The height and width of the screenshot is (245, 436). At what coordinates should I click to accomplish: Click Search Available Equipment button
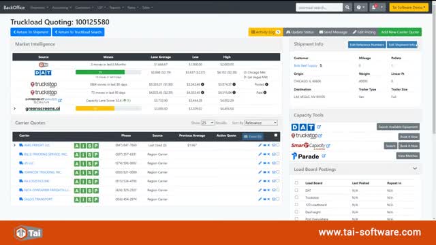click(398, 127)
